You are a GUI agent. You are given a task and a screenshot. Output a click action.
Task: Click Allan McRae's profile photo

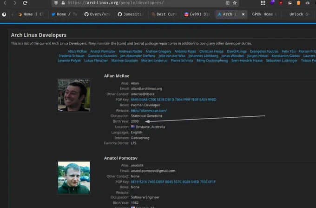(x=74, y=95)
